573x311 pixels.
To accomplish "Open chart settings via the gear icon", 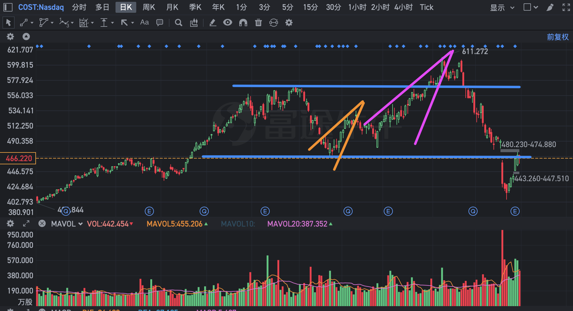I will point(289,22).
